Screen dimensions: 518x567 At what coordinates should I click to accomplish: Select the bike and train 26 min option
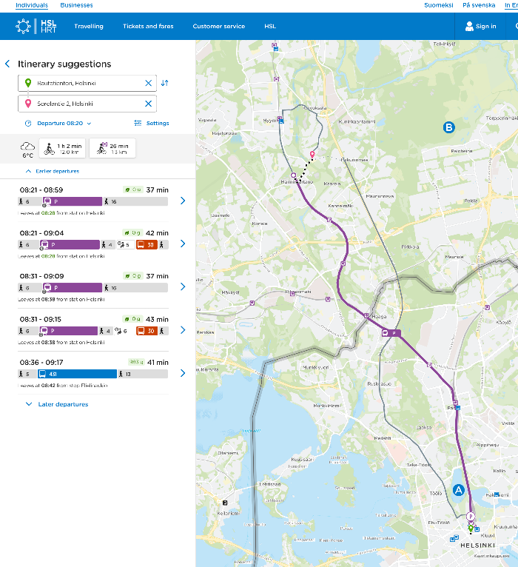point(112,148)
